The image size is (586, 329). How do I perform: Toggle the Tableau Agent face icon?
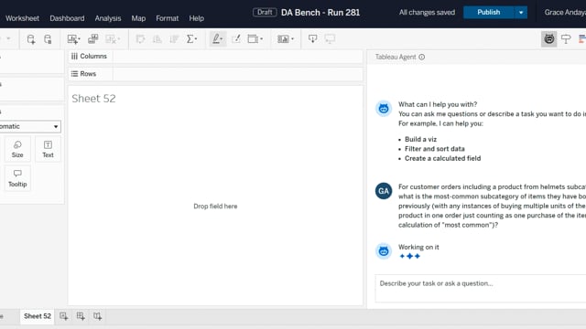pos(549,38)
